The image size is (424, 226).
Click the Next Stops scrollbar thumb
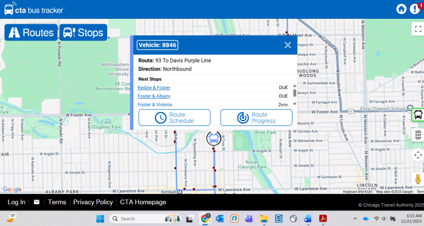(295, 93)
